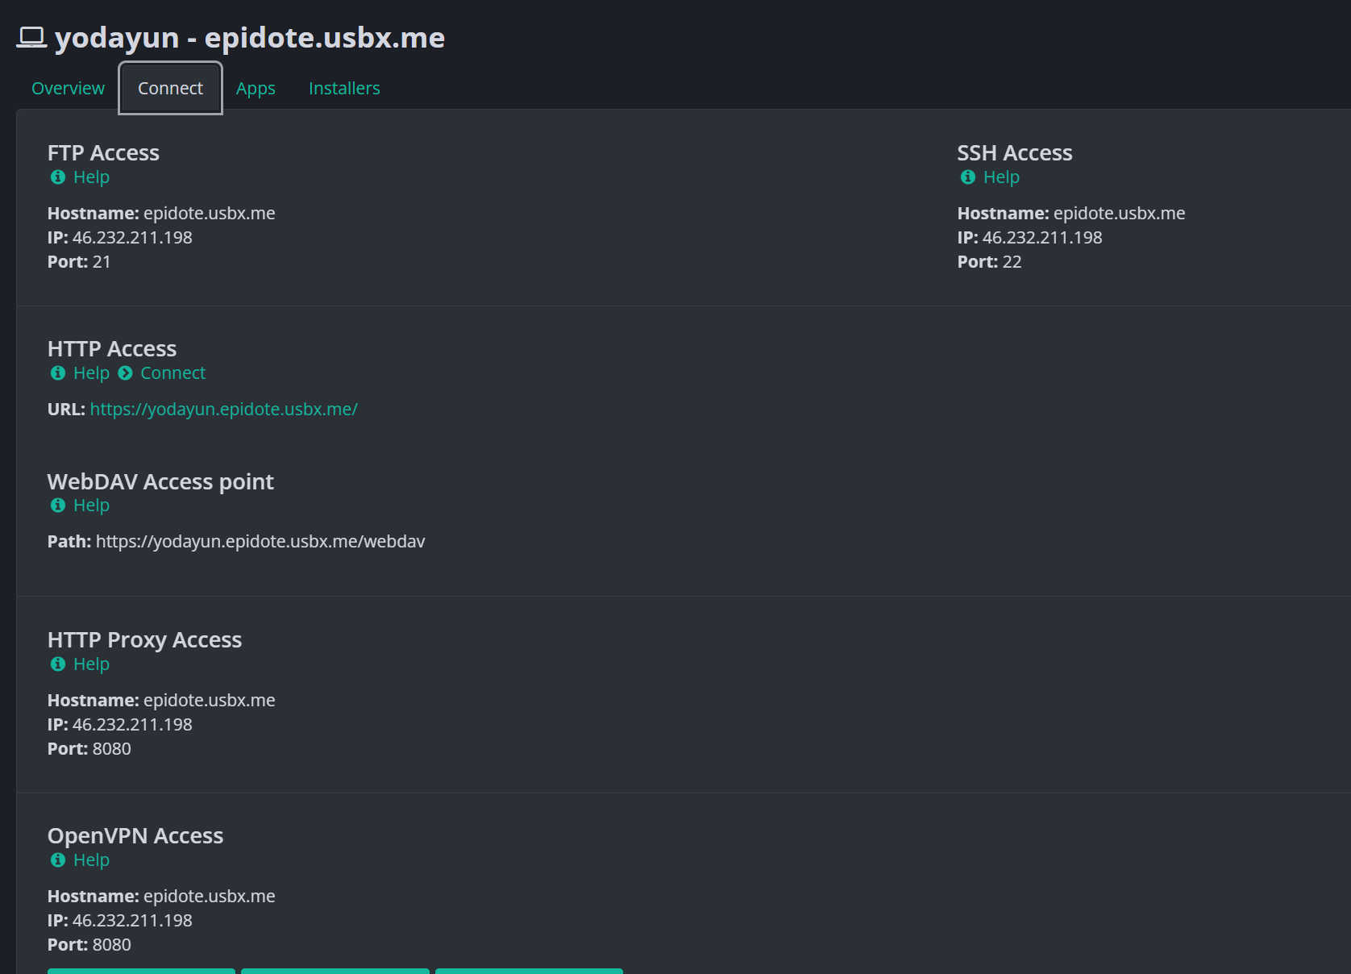The image size is (1351, 974).
Task: Click the laptop icon beside yodayun title
Action: pos(31,37)
